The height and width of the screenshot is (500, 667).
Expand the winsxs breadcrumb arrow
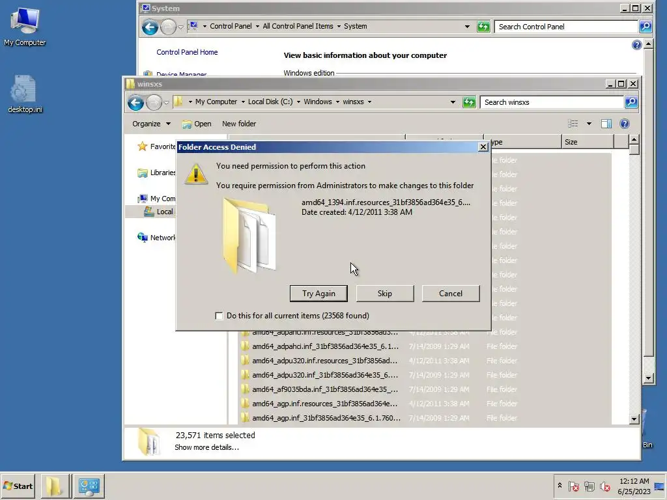(x=369, y=102)
